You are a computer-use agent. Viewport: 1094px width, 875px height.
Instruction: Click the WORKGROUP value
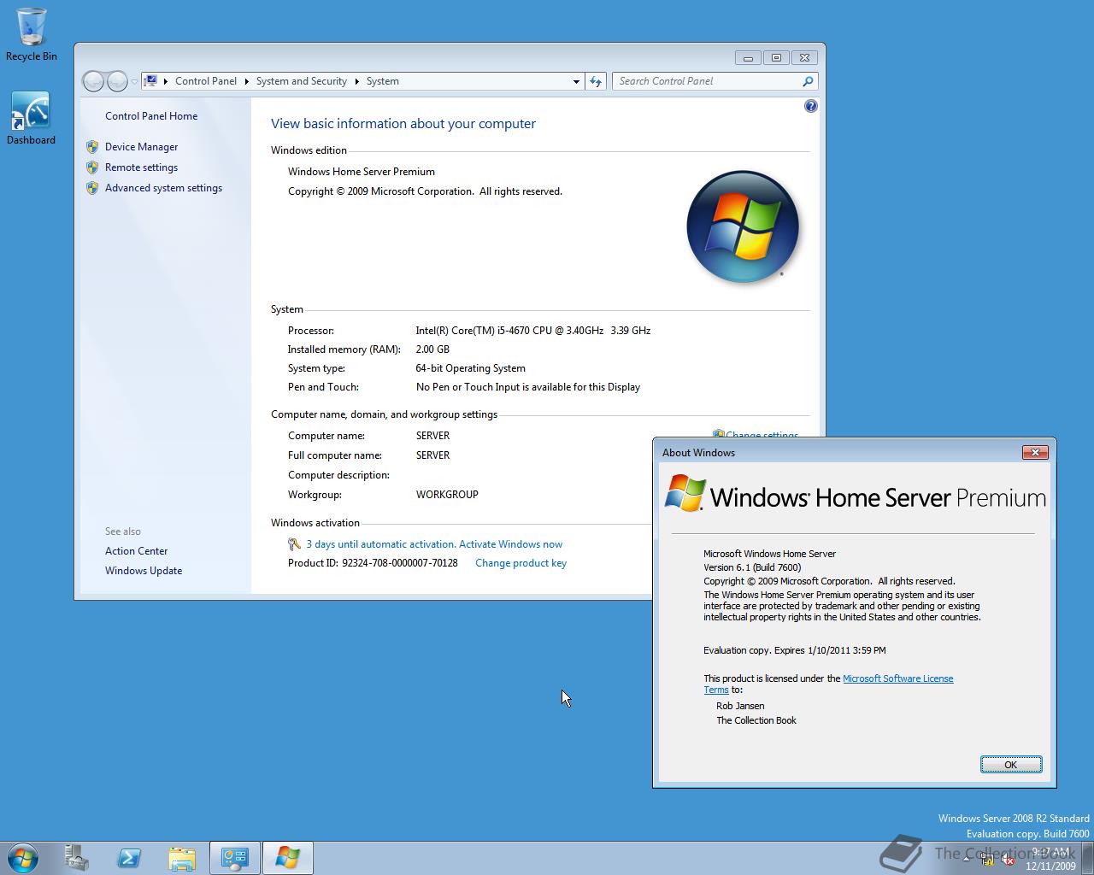(447, 495)
